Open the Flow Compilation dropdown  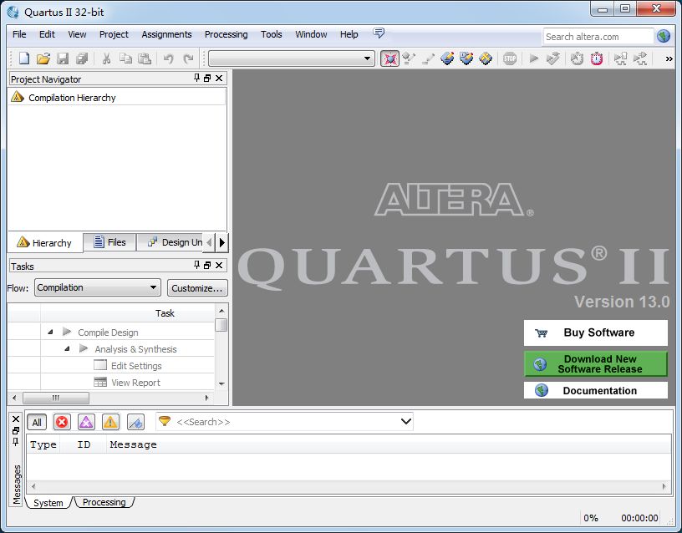pos(153,287)
